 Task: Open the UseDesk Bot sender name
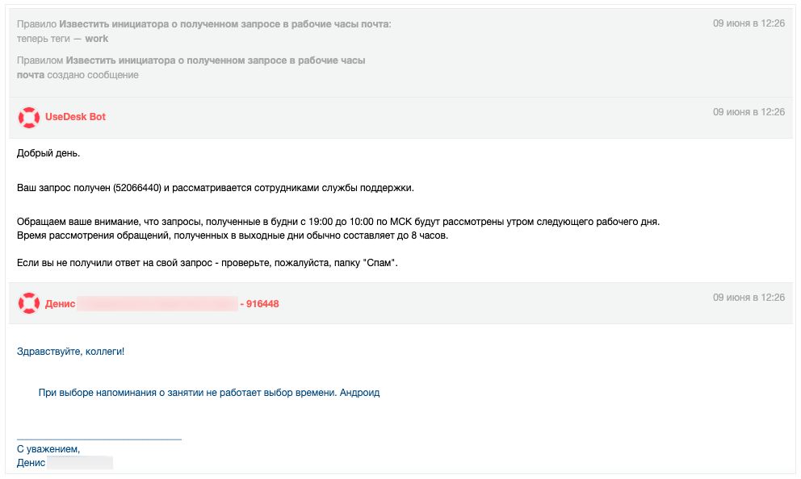(x=75, y=117)
